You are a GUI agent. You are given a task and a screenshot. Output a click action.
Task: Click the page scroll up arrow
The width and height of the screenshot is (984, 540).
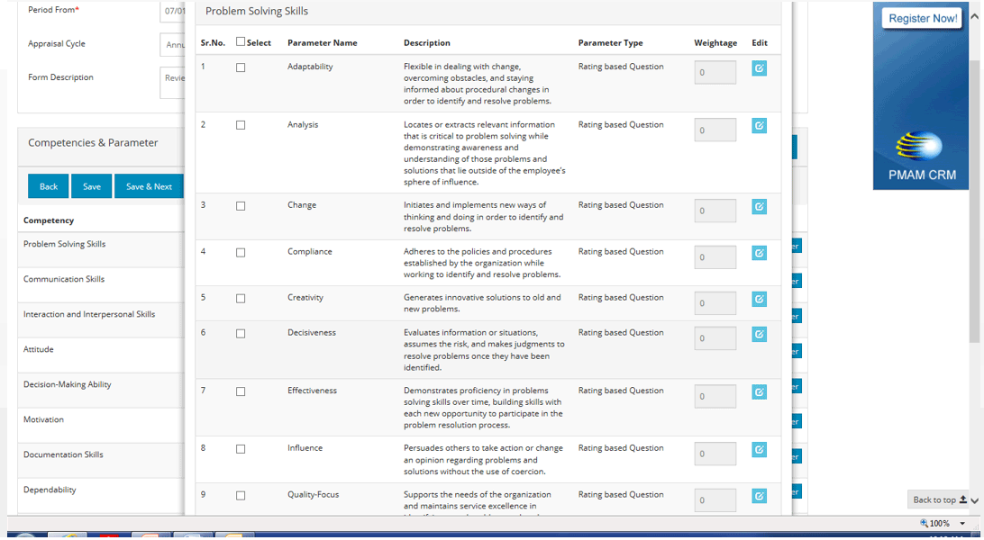[x=975, y=17]
